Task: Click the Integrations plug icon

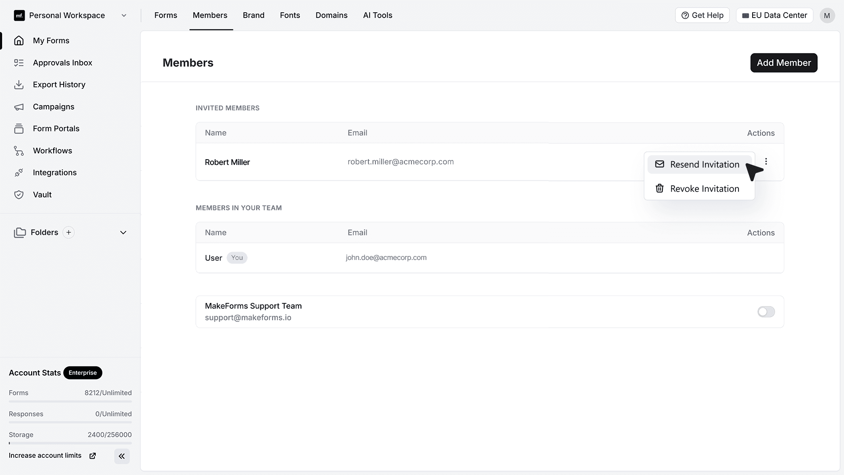Action: tap(19, 173)
